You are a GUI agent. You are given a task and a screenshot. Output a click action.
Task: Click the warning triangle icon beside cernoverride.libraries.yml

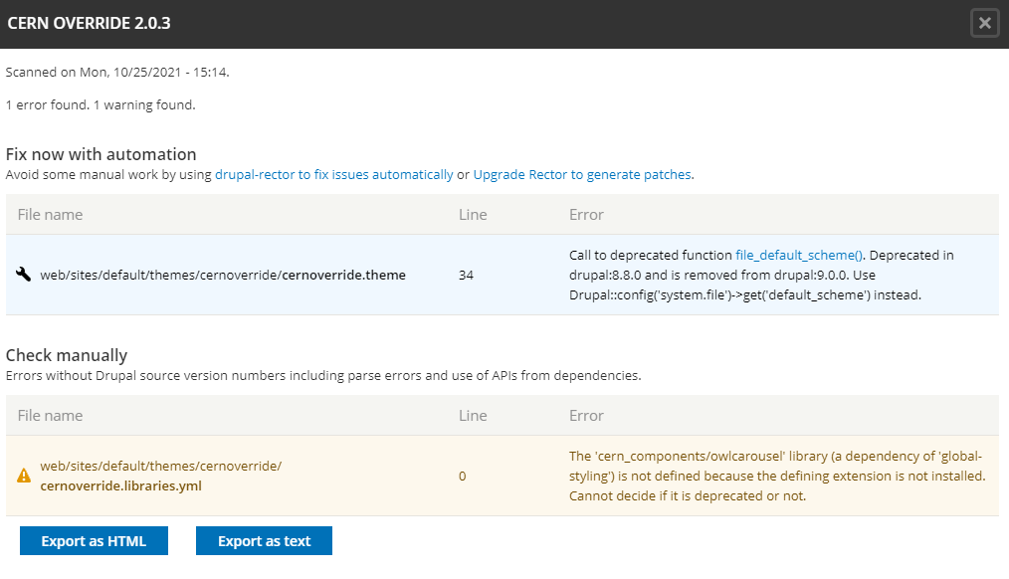[x=24, y=476]
